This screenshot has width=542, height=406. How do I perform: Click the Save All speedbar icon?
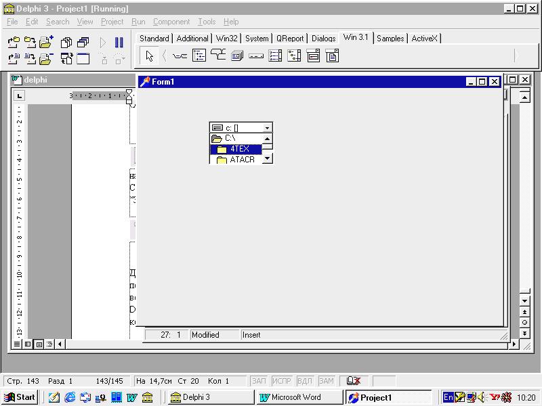tap(30, 43)
